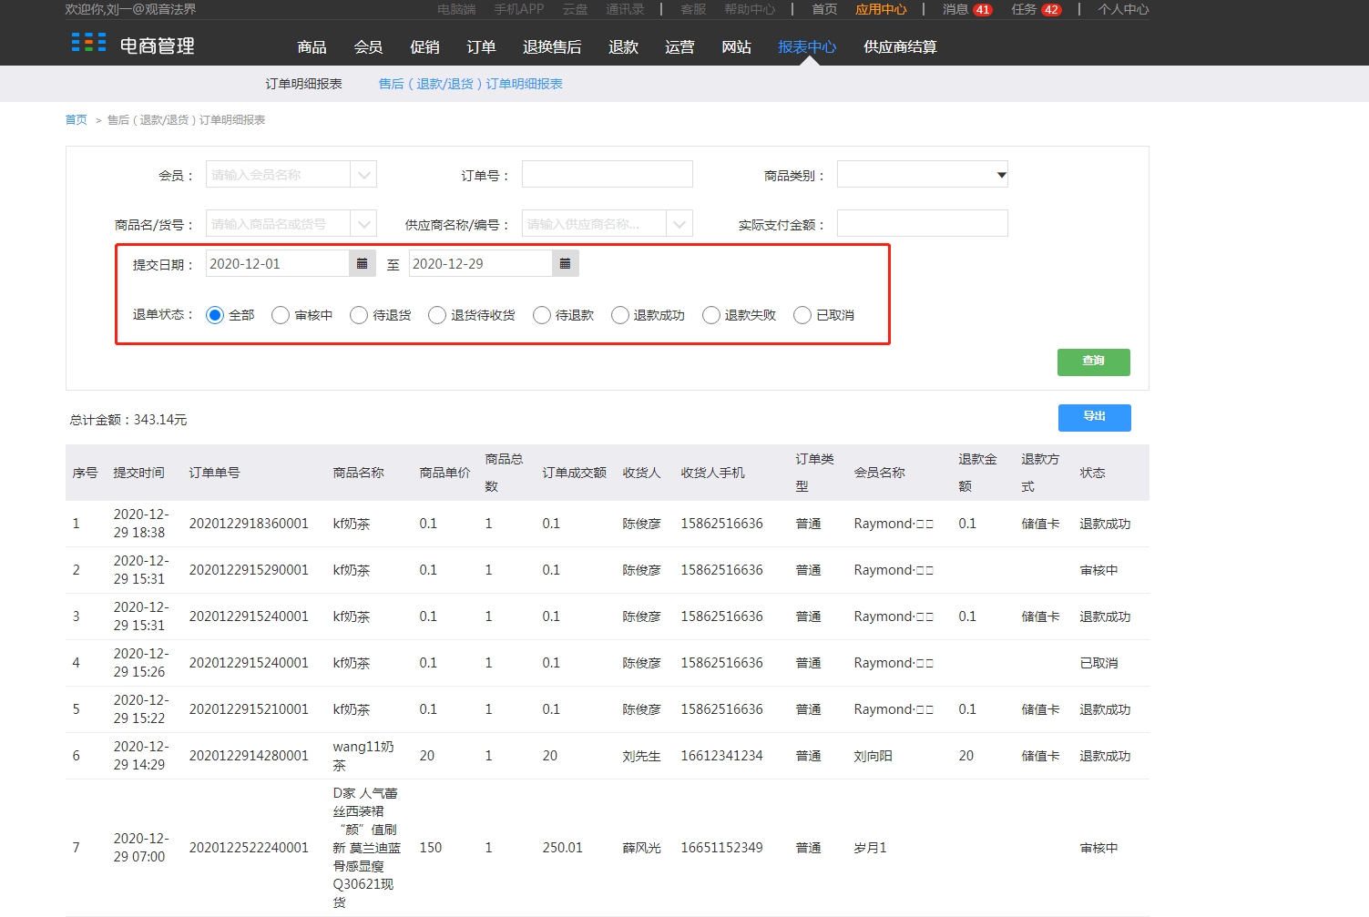Select the 全部 refund status radio
The width and height of the screenshot is (1369, 917).
point(215,315)
